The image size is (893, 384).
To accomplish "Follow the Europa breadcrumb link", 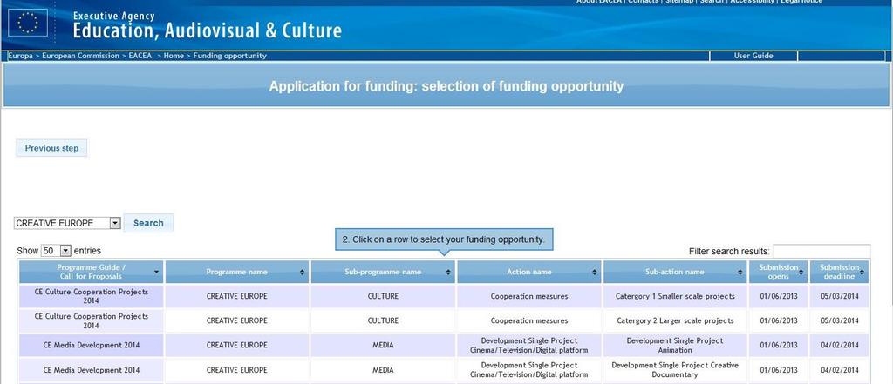I will point(21,56).
